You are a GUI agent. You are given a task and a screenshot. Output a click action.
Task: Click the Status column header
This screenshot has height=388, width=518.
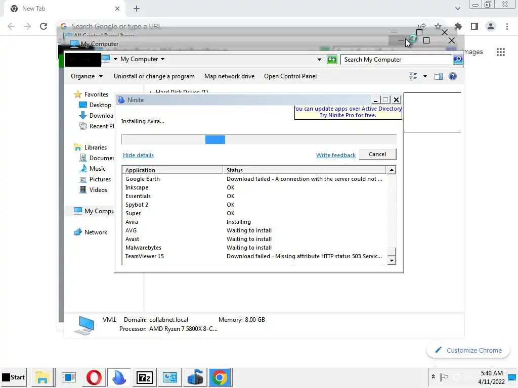click(304, 170)
